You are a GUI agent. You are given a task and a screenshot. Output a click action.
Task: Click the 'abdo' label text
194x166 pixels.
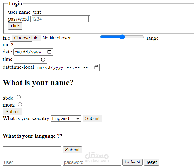pyautogui.click(x=8, y=98)
